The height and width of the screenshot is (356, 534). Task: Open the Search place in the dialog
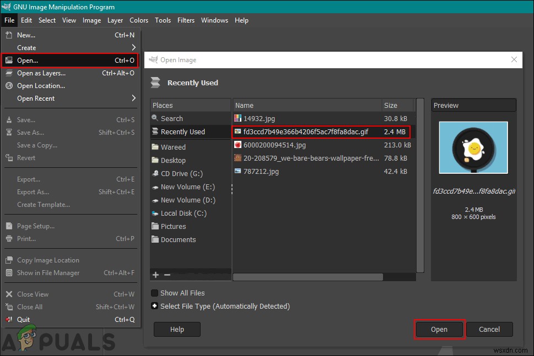171,118
